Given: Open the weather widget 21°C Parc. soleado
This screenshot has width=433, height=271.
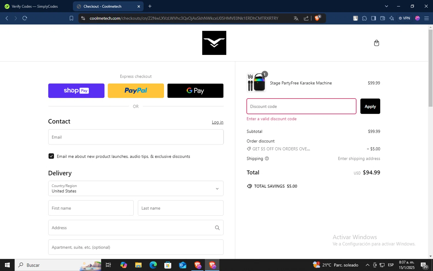Looking at the screenshot, I should [336, 265].
